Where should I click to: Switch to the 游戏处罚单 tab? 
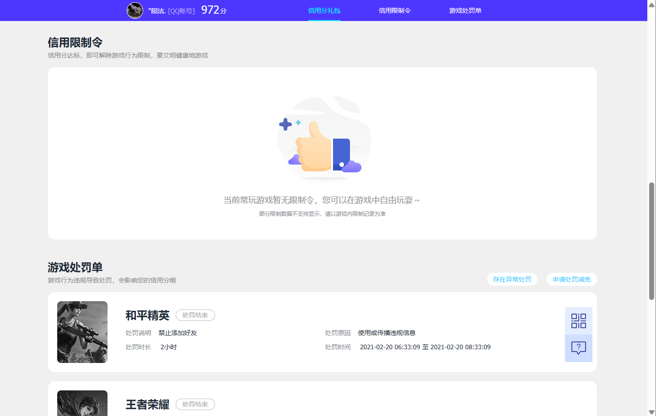(x=465, y=11)
